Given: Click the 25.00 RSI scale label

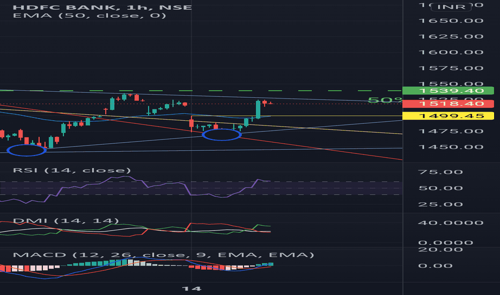Looking at the screenshot, I should pyautogui.click(x=440, y=204).
